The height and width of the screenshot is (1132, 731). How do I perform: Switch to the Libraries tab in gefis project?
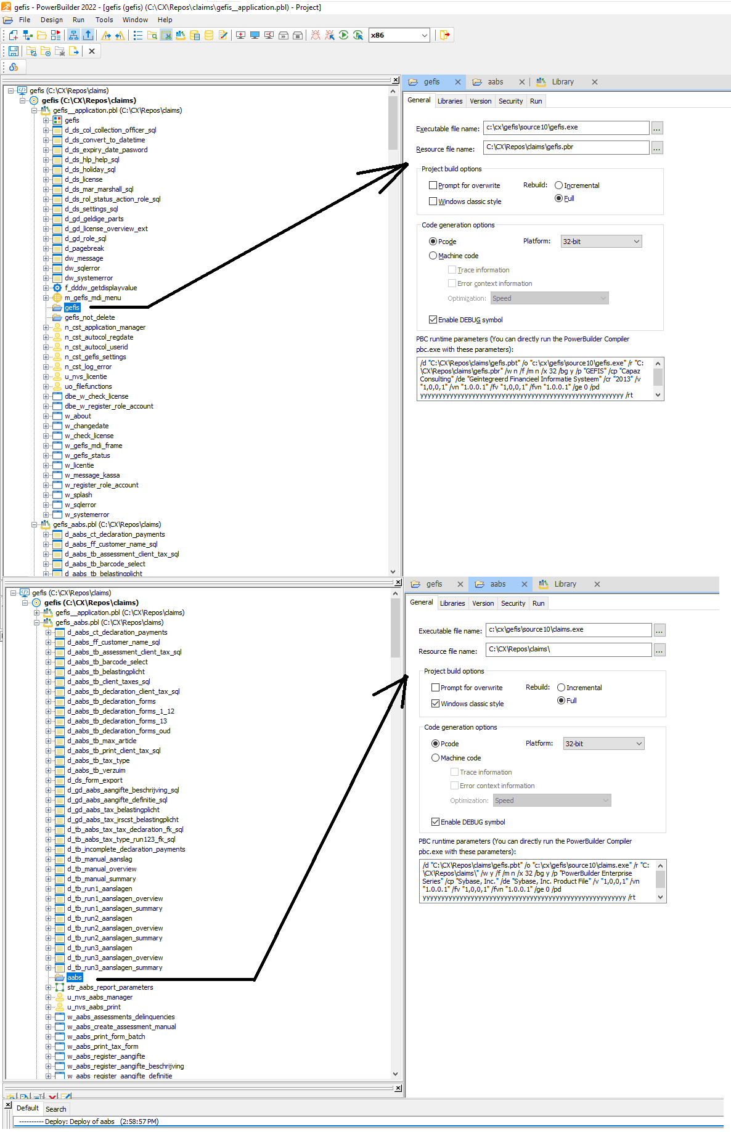449,101
